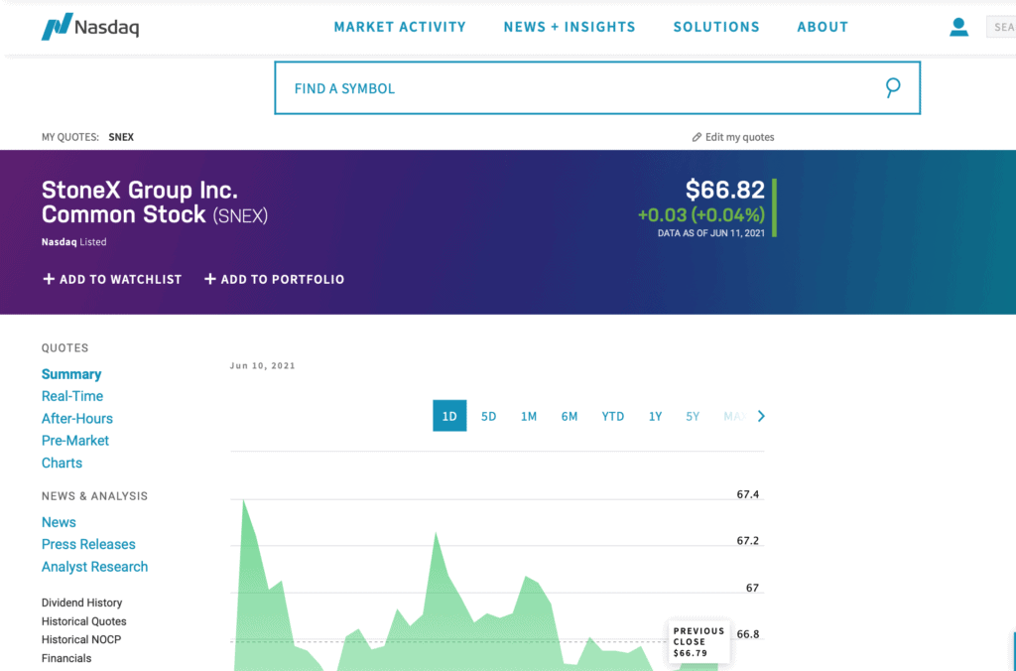Select the 1D chart range
The width and height of the screenshot is (1016, 671).
pyautogui.click(x=449, y=416)
